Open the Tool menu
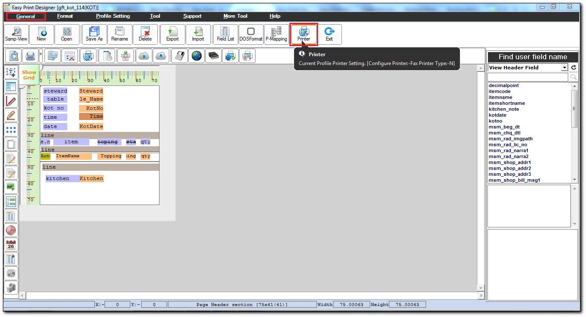 (155, 16)
